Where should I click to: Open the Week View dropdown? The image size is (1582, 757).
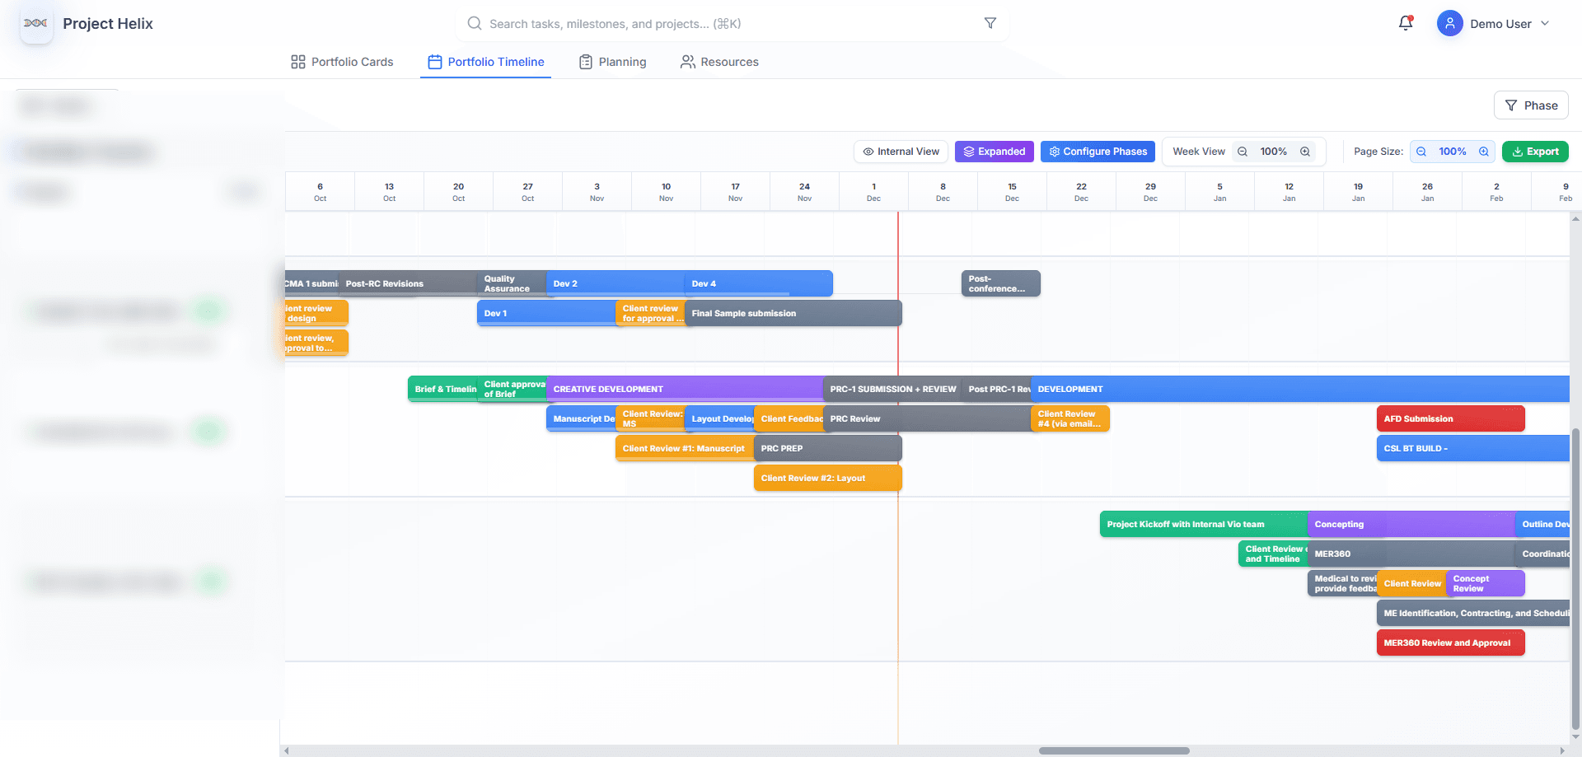[1198, 152]
